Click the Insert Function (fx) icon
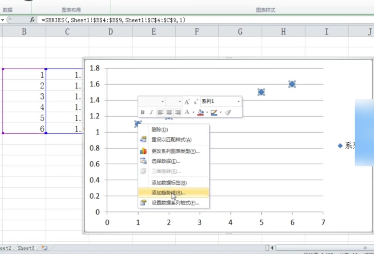 click(x=32, y=20)
